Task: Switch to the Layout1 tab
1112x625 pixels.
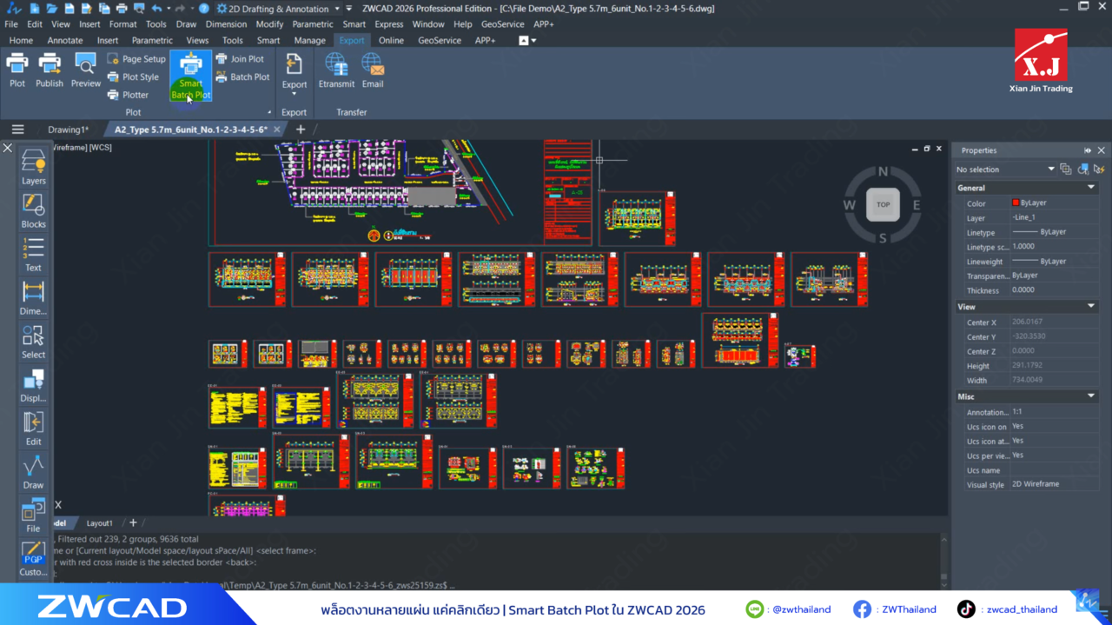Action: [x=99, y=523]
